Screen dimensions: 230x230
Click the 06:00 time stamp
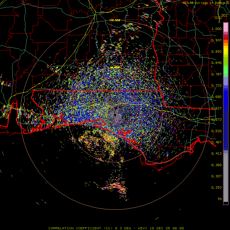[x=178, y=228]
